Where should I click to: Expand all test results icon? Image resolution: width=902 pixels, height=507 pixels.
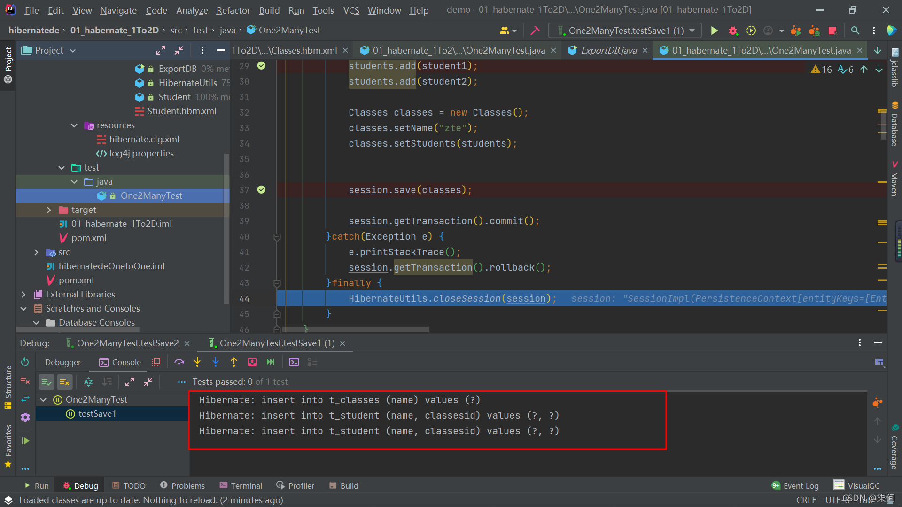click(130, 382)
